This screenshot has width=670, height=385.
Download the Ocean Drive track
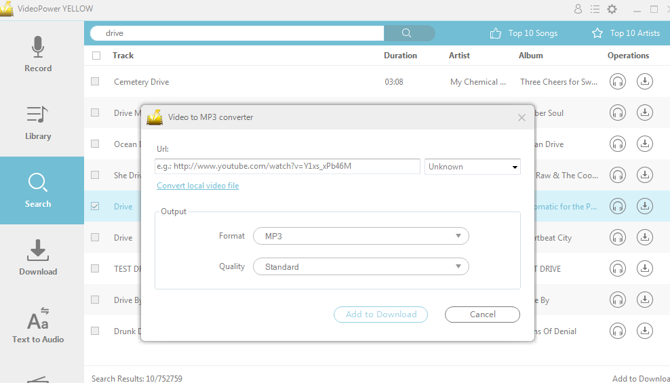[645, 144]
